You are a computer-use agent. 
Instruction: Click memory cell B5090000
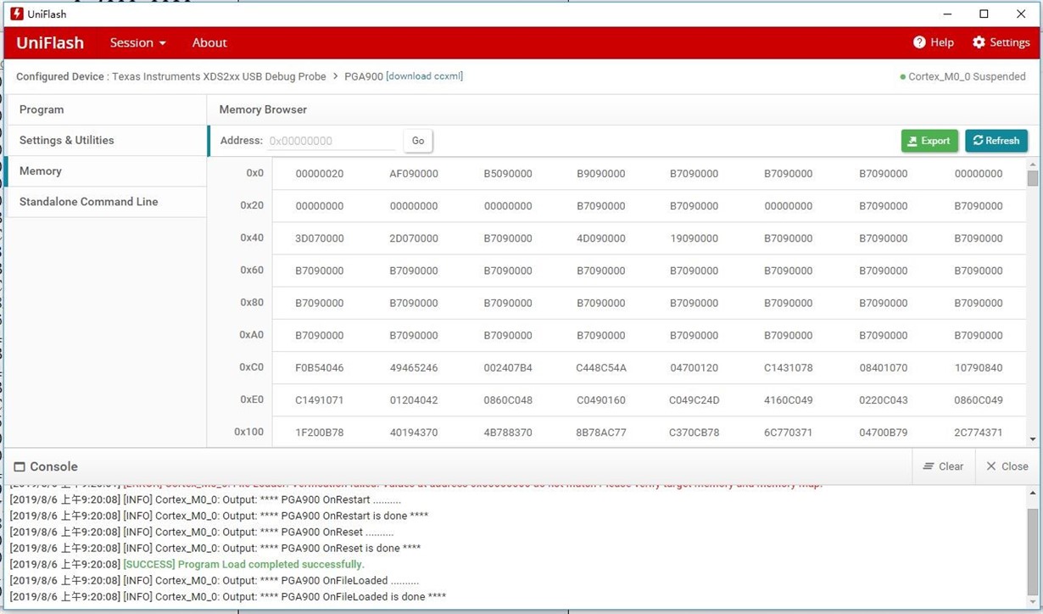point(508,174)
